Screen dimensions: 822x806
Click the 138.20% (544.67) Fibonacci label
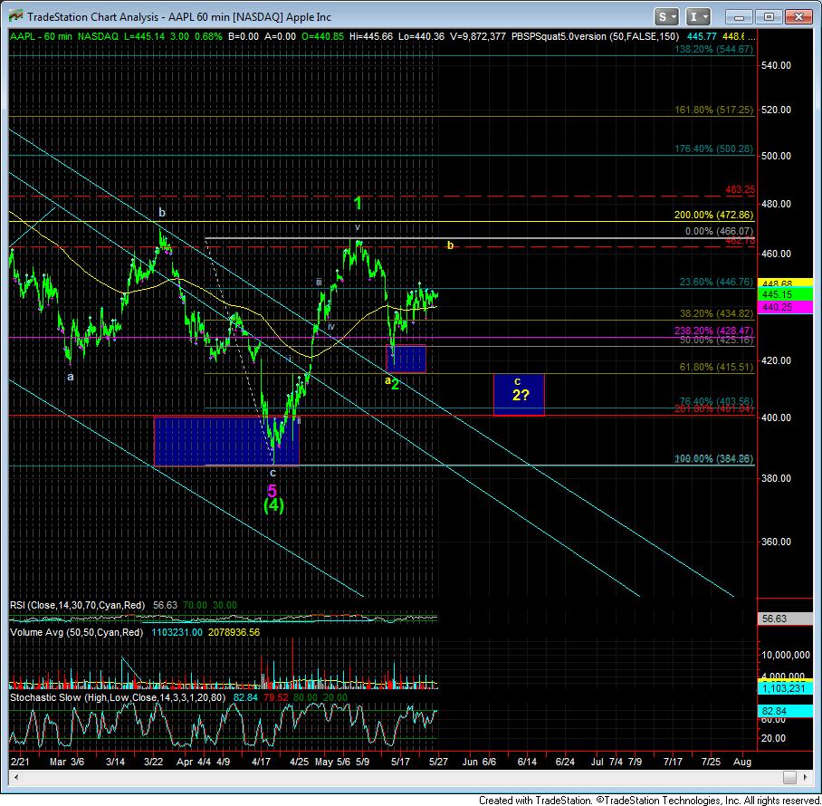tap(714, 49)
